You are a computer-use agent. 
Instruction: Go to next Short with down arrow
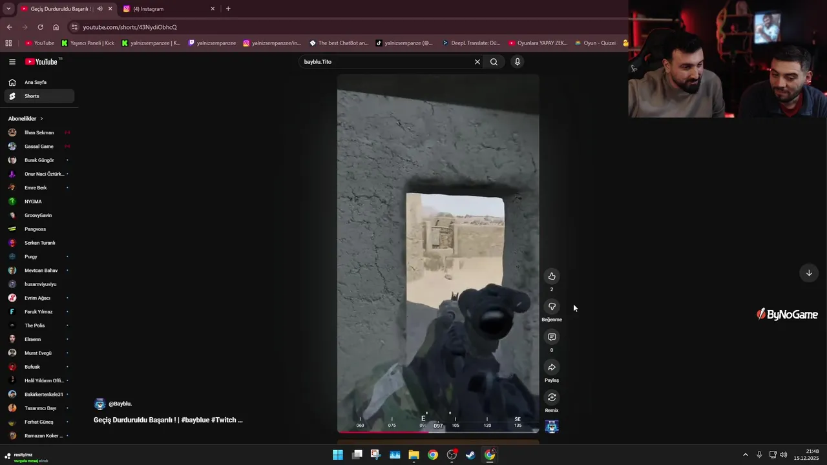(809, 273)
